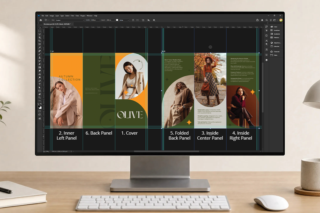Select the Eraser tool
The height and width of the screenshot is (213, 320).
tap(40, 64)
